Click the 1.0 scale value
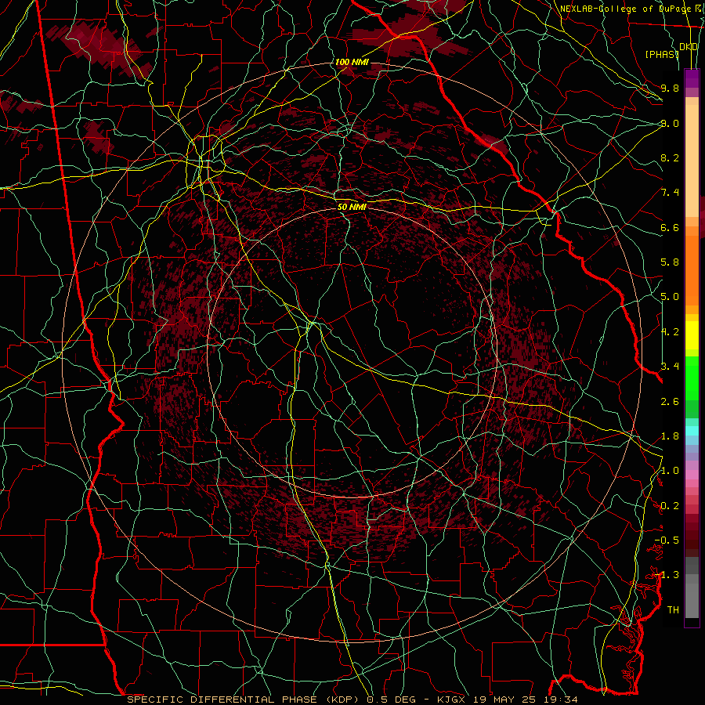705x705 pixels. tap(670, 471)
